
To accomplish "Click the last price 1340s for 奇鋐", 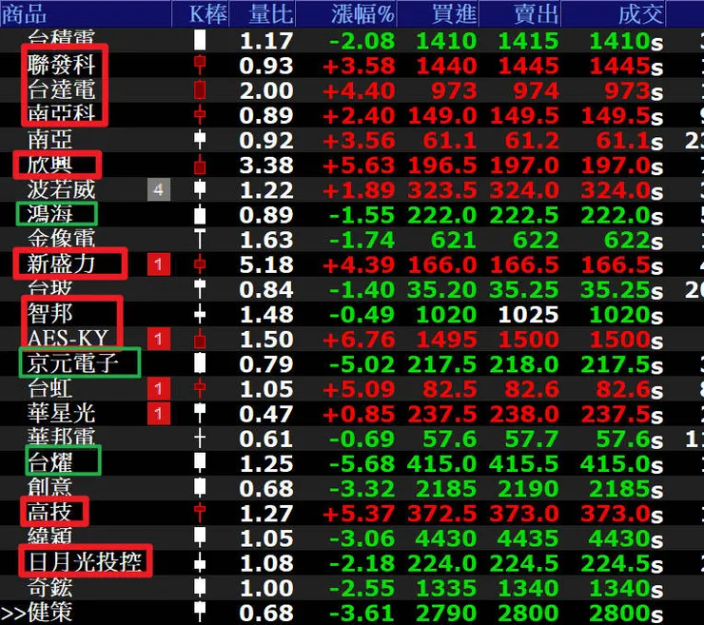I will point(626,588).
